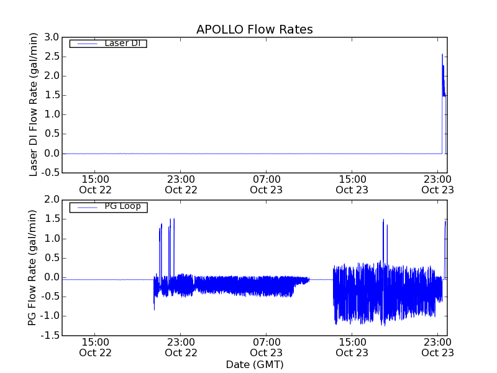Pick "15:00 Oct 22" under the Laser DI plot

(x=95, y=185)
